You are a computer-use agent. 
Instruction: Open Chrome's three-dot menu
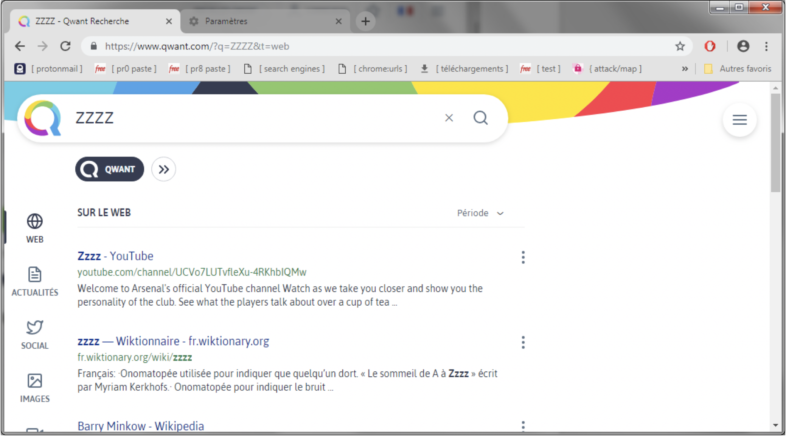pyautogui.click(x=766, y=46)
